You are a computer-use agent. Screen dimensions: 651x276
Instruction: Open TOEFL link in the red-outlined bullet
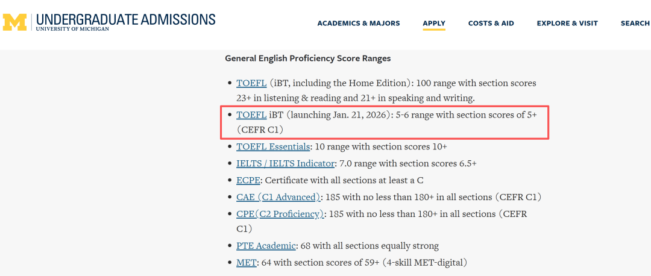[251, 114]
